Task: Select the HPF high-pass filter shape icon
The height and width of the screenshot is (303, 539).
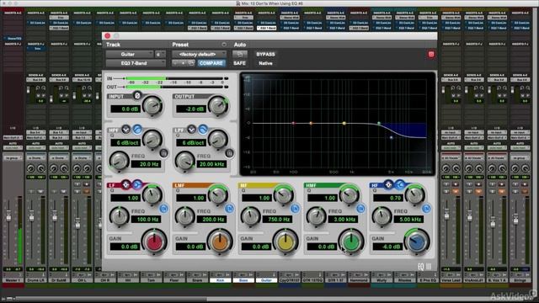Action: 136,130
